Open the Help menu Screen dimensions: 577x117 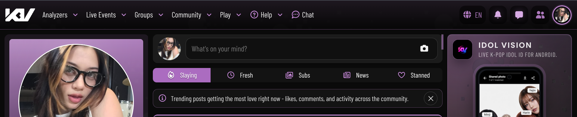(267, 15)
